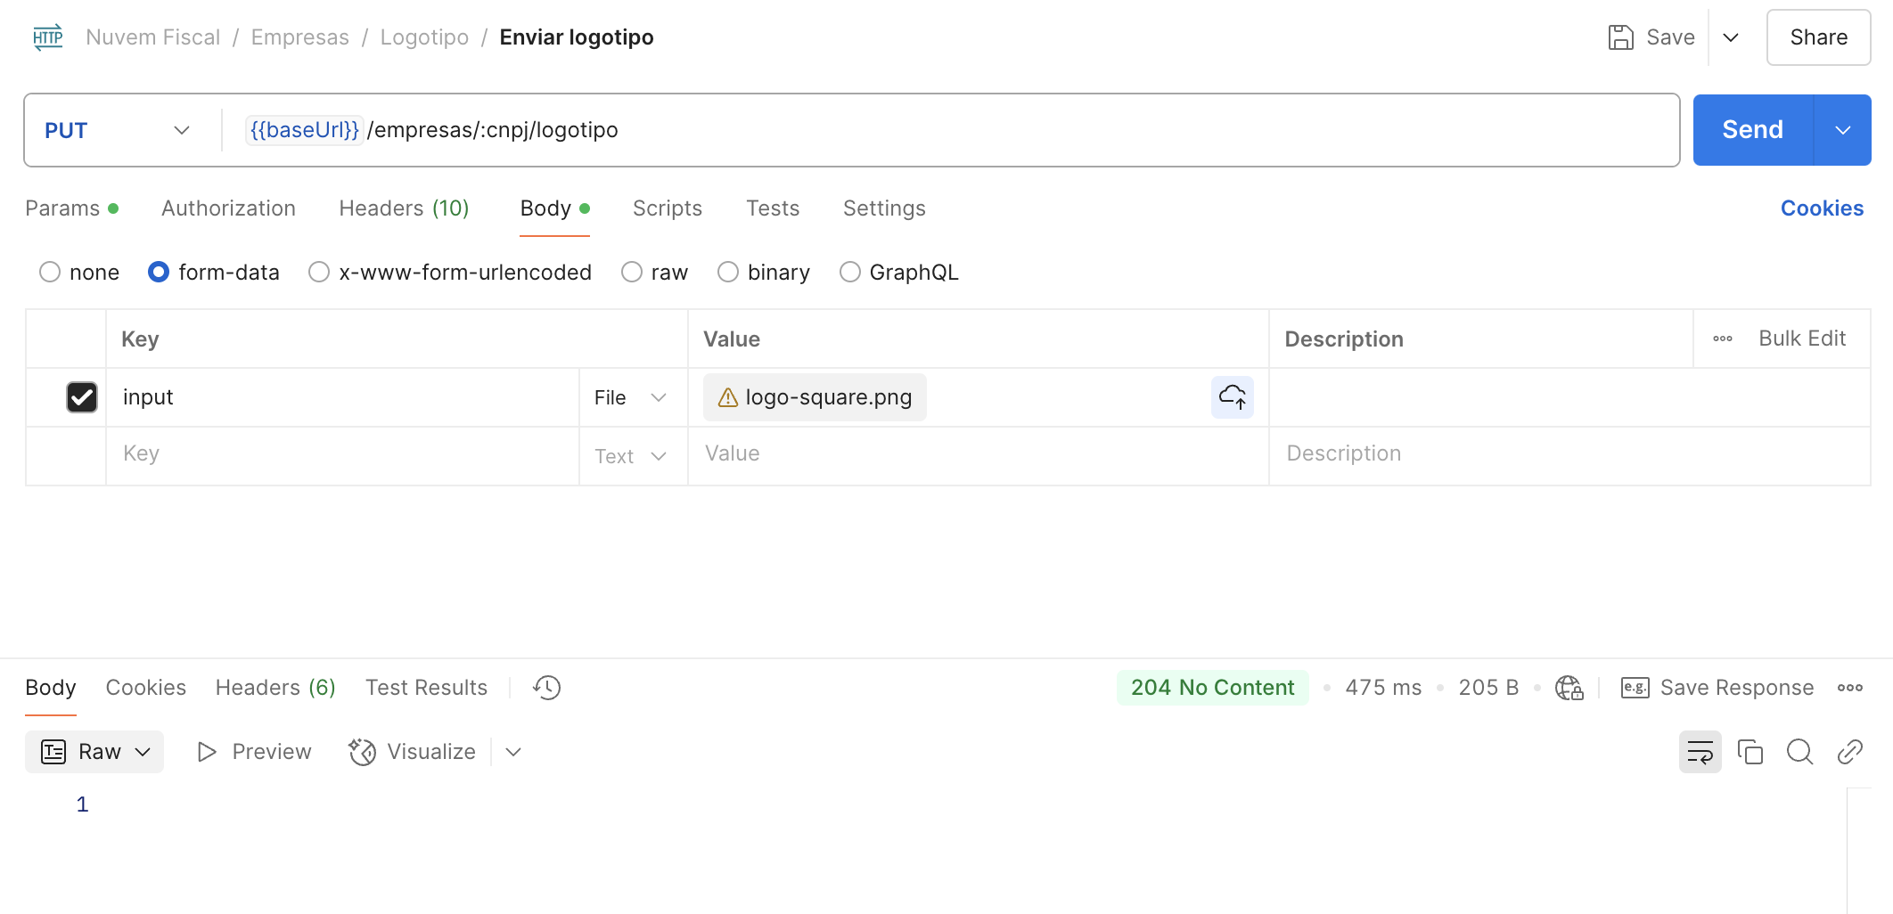Toggle the wrap lines icon in response
The width and height of the screenshot is (1893, 914).
(1700, 752)
